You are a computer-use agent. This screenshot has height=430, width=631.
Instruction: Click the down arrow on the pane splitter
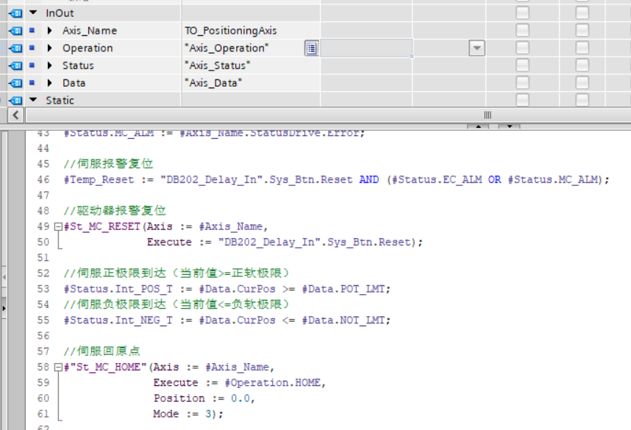[x=509, y=127]
